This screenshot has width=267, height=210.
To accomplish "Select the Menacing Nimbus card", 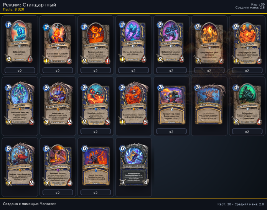I will tap(171, 42).
